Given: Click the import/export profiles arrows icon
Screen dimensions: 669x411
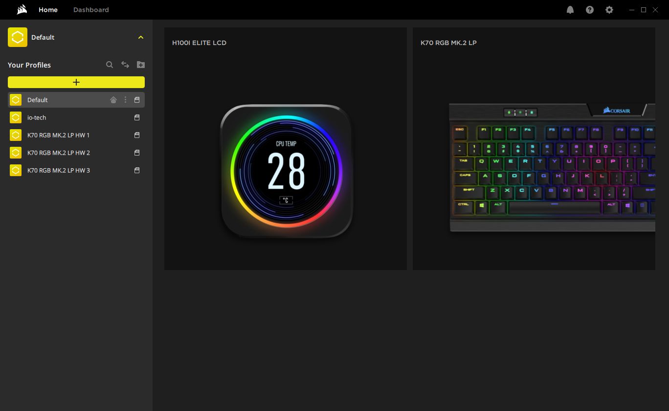Looking at the screenshot, I should pyautogui.click(x=125, y=65).
